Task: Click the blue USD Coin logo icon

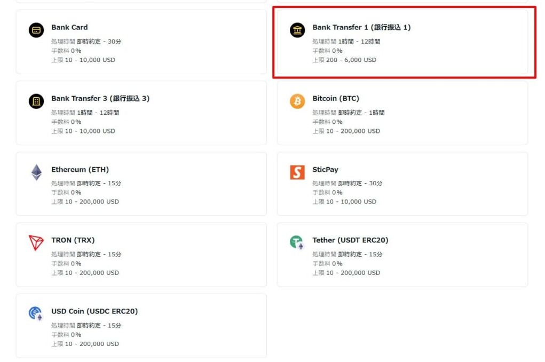Action: [x=36, y=313]
